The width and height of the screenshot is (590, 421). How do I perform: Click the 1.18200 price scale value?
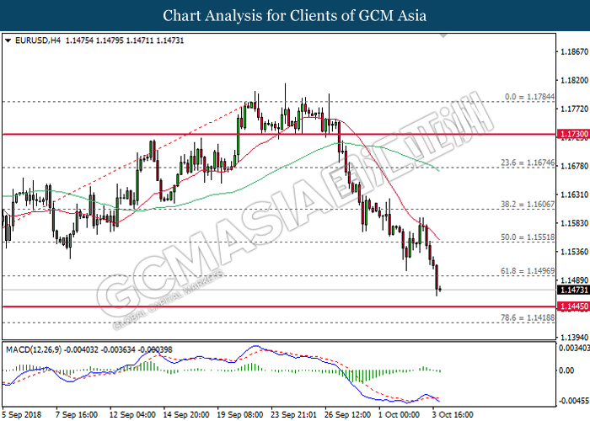574,80
